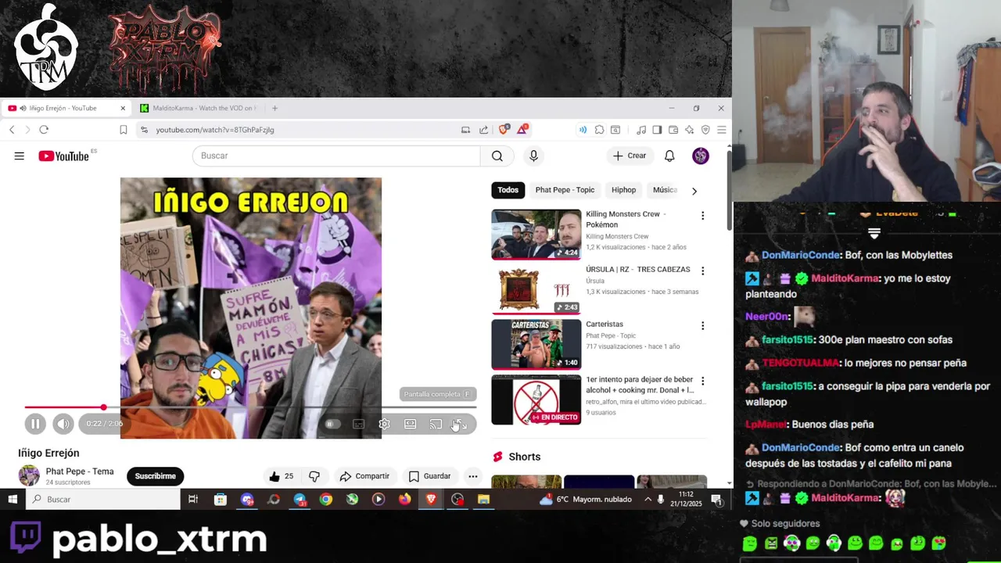Open the YouTube account avatar menu

[701, 156]
